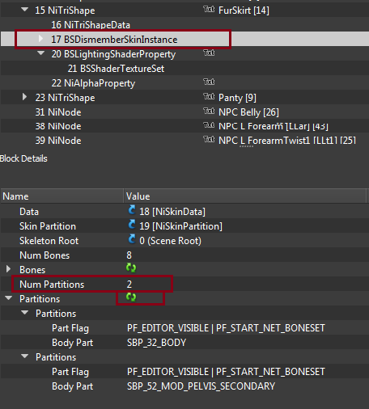Screen dimensions: 369x409
Task: Collapse the 20 BSLightingShaderProperty node
Action: click(x=41, y=53)
